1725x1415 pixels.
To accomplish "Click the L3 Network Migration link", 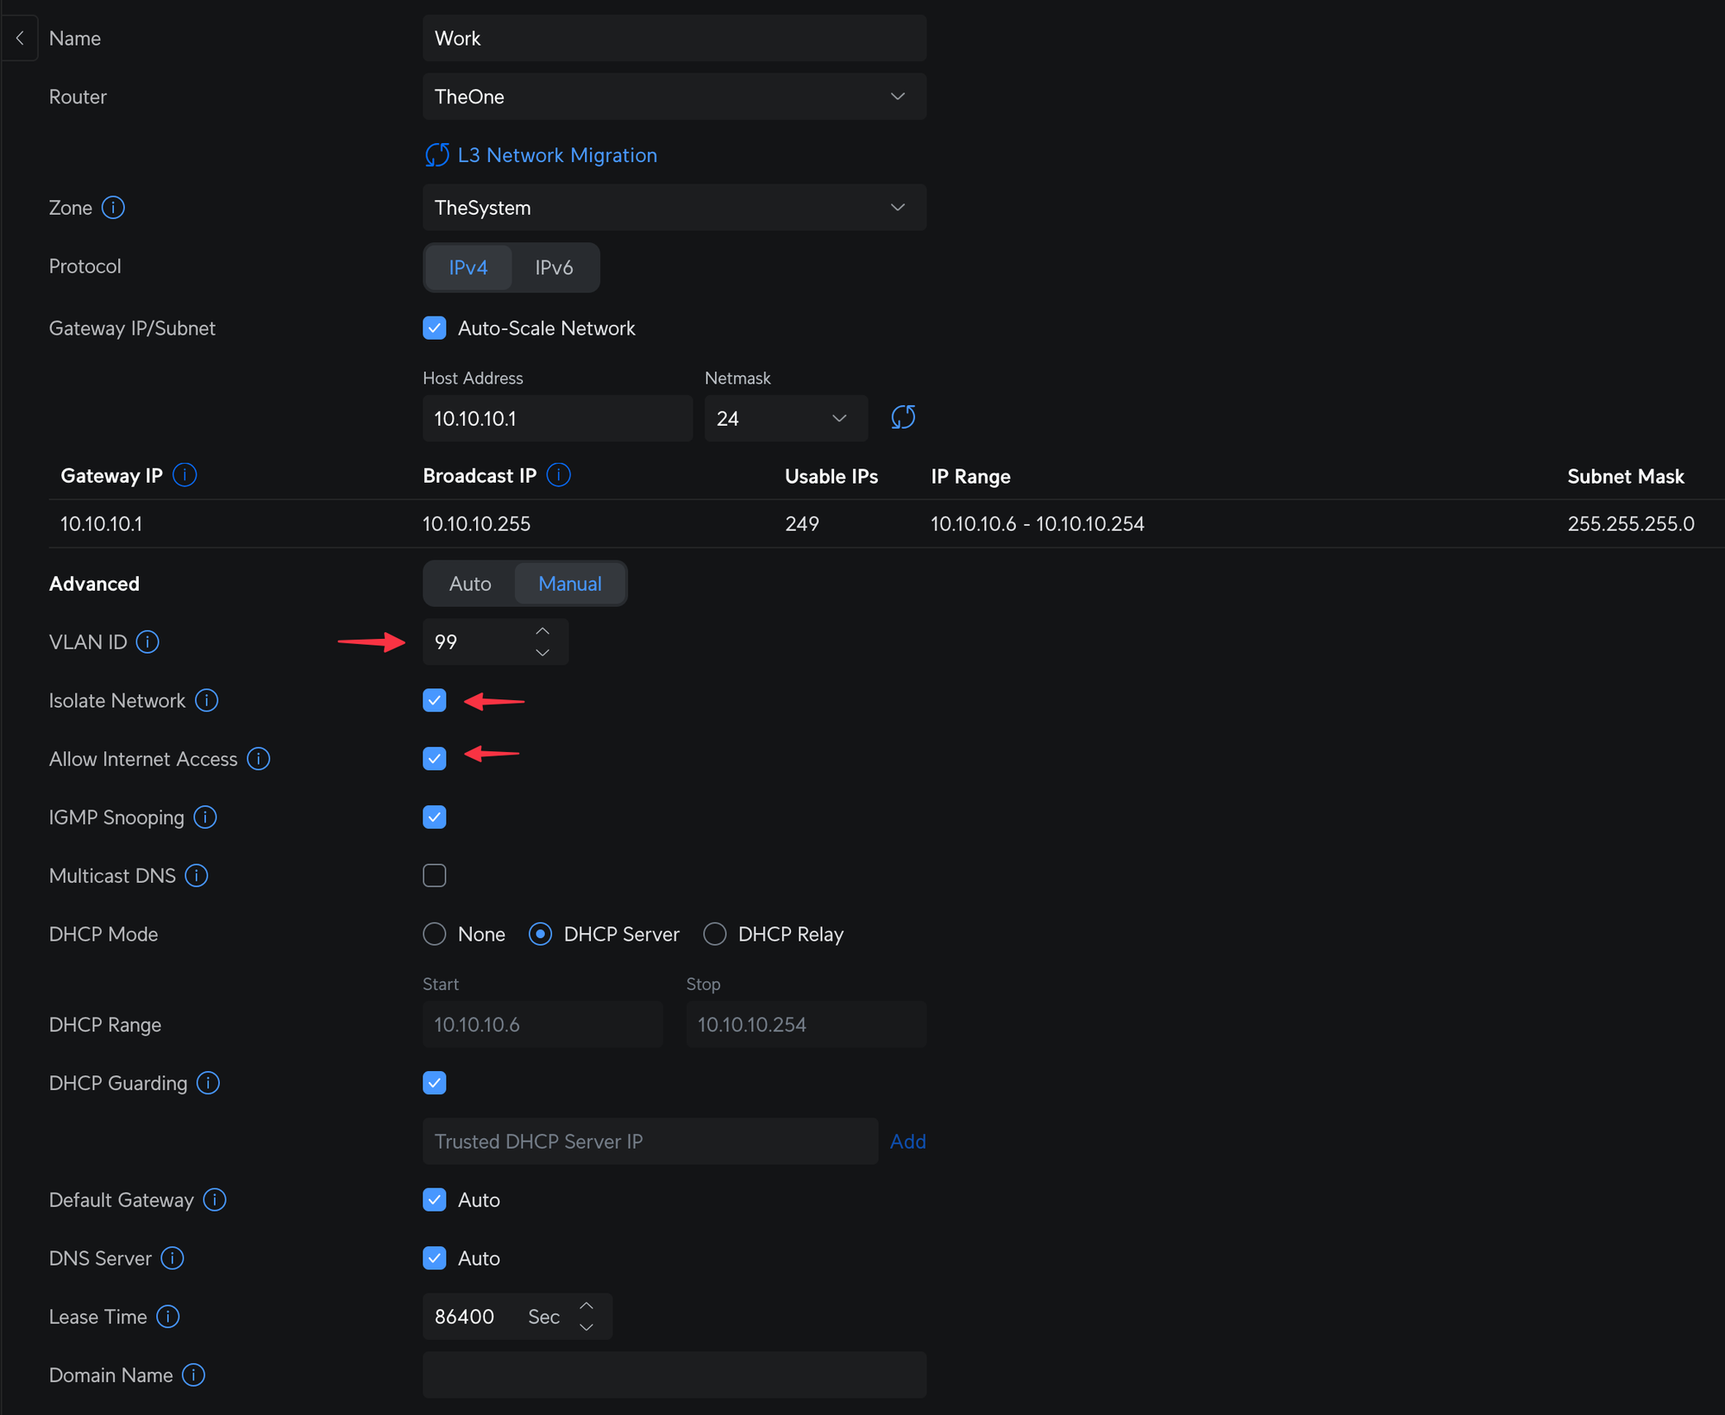I will (556, 155).
